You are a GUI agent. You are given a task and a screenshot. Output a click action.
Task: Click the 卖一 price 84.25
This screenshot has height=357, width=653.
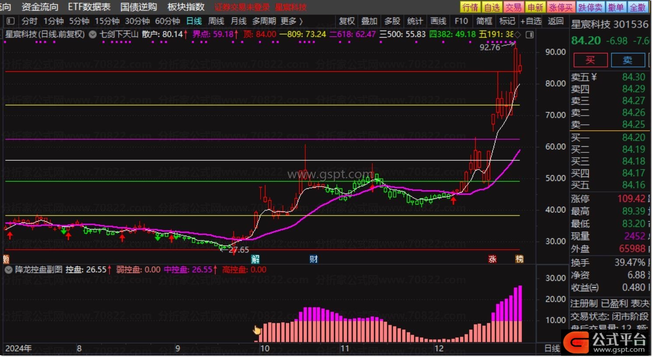[x=634, y=124]
